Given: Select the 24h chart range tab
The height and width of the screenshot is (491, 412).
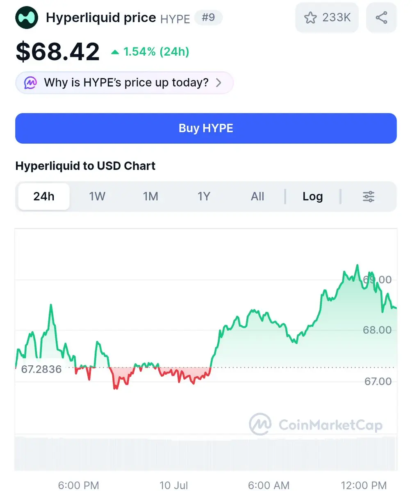Looking at the screenshot, I should (x=44, y=196).
